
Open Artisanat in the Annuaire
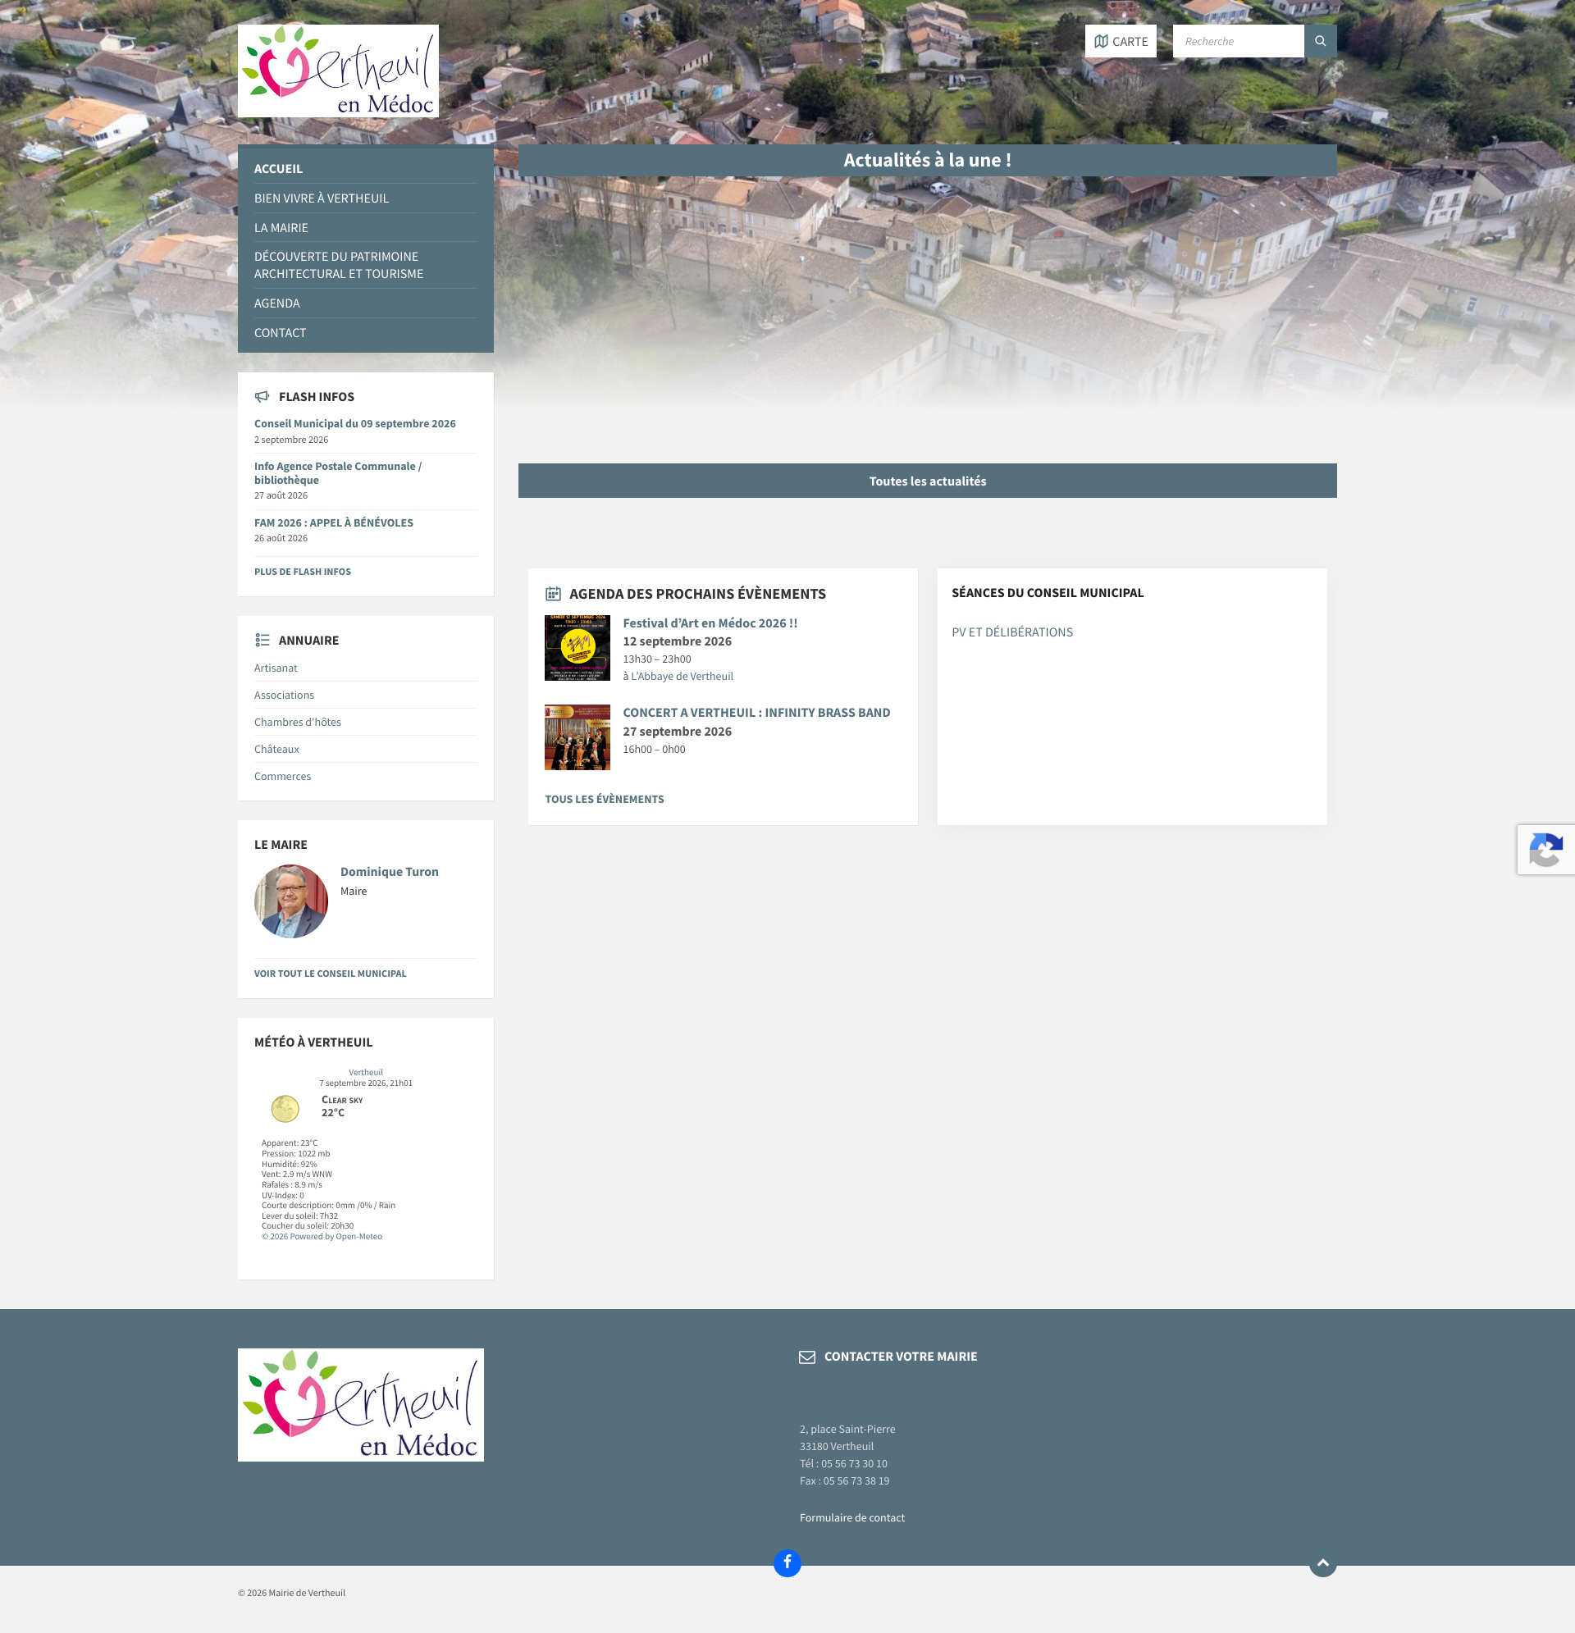click(x=276, y=668)
